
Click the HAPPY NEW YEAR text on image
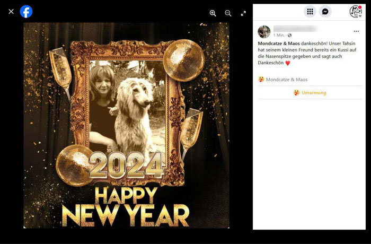pyautogui.click(x=126, y=206)
